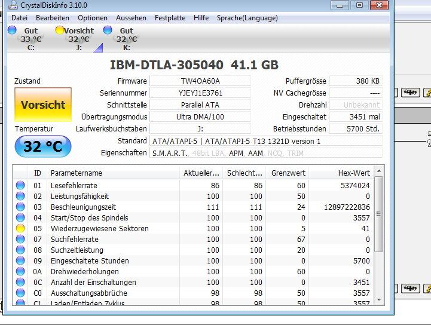Click the blue status icon for Ausschaltungsabbrüche
Screen dimensions: 431x325
(20, 293)
